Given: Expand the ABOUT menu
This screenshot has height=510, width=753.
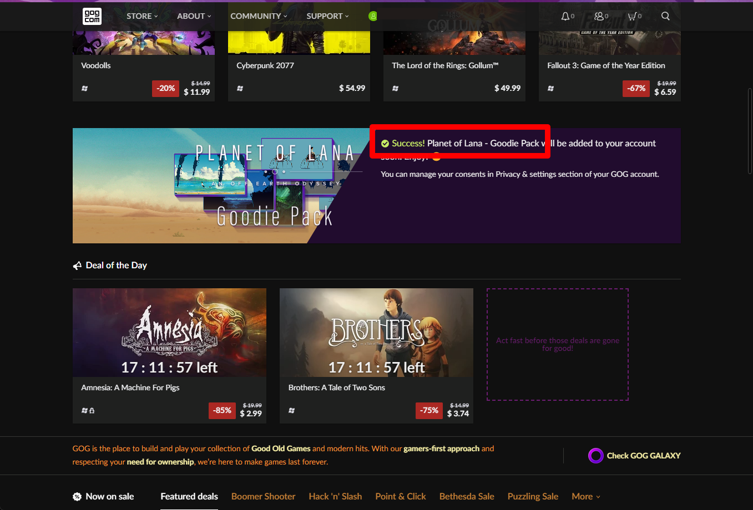Looking at the screenshot, I should click(194, 16).
